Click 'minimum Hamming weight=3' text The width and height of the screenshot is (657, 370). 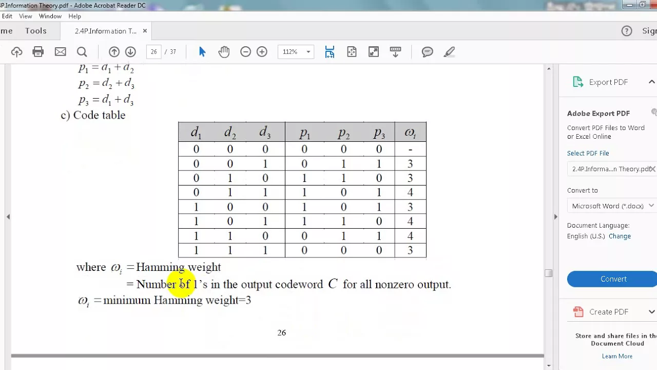pos(177,300)
